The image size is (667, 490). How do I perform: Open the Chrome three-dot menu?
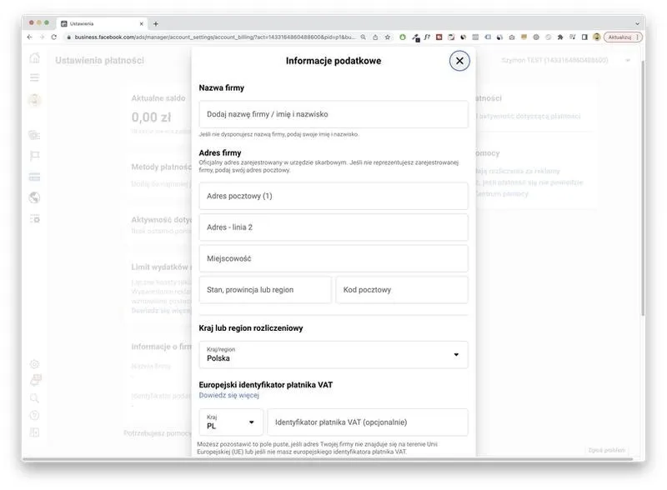637,37
